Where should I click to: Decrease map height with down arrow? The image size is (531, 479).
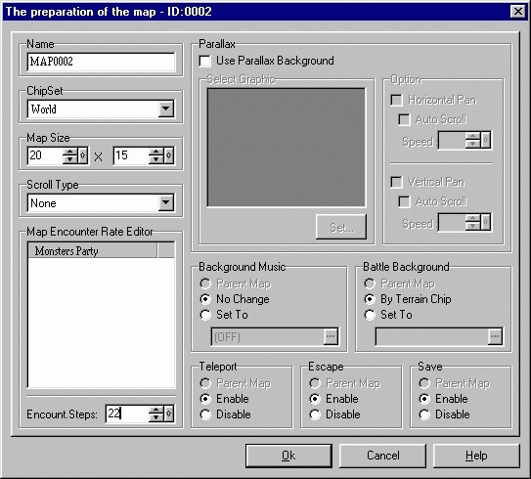pyautogui.click(x=155, y=159)
